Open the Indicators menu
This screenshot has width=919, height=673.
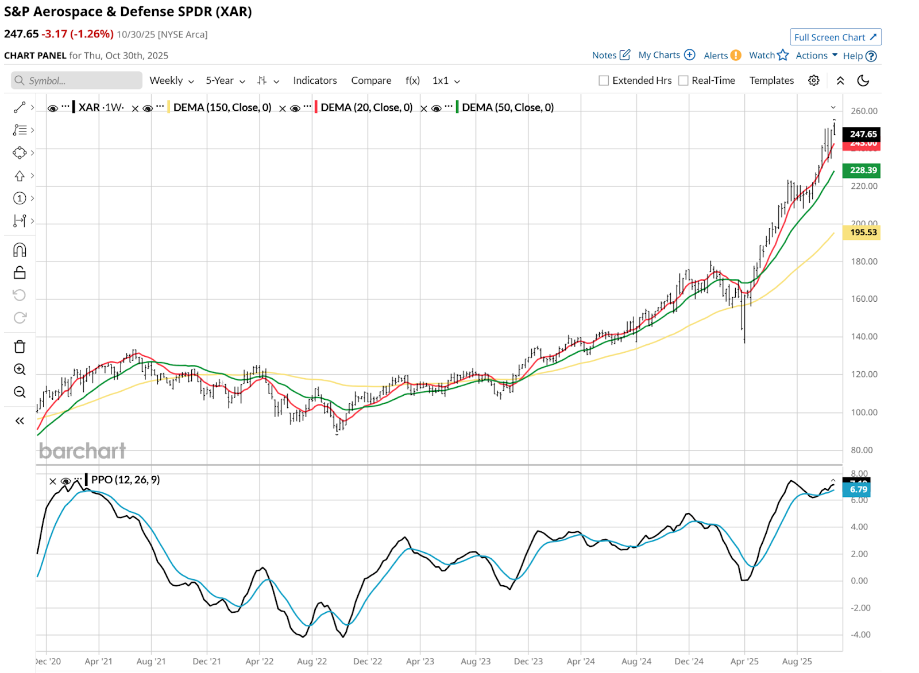(315, 81)
